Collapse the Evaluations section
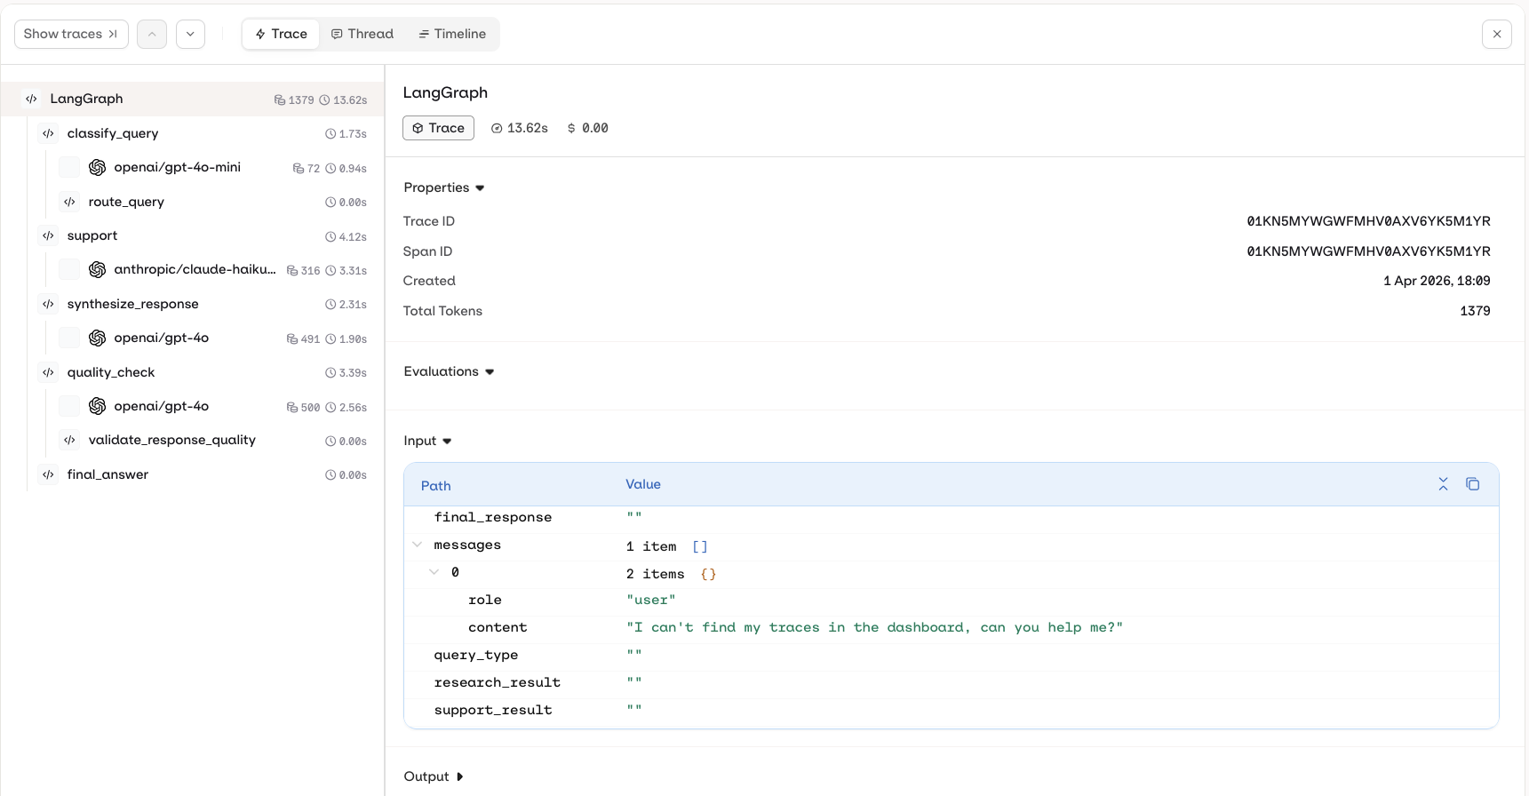1529x796 pixels. tap(449, 371)
